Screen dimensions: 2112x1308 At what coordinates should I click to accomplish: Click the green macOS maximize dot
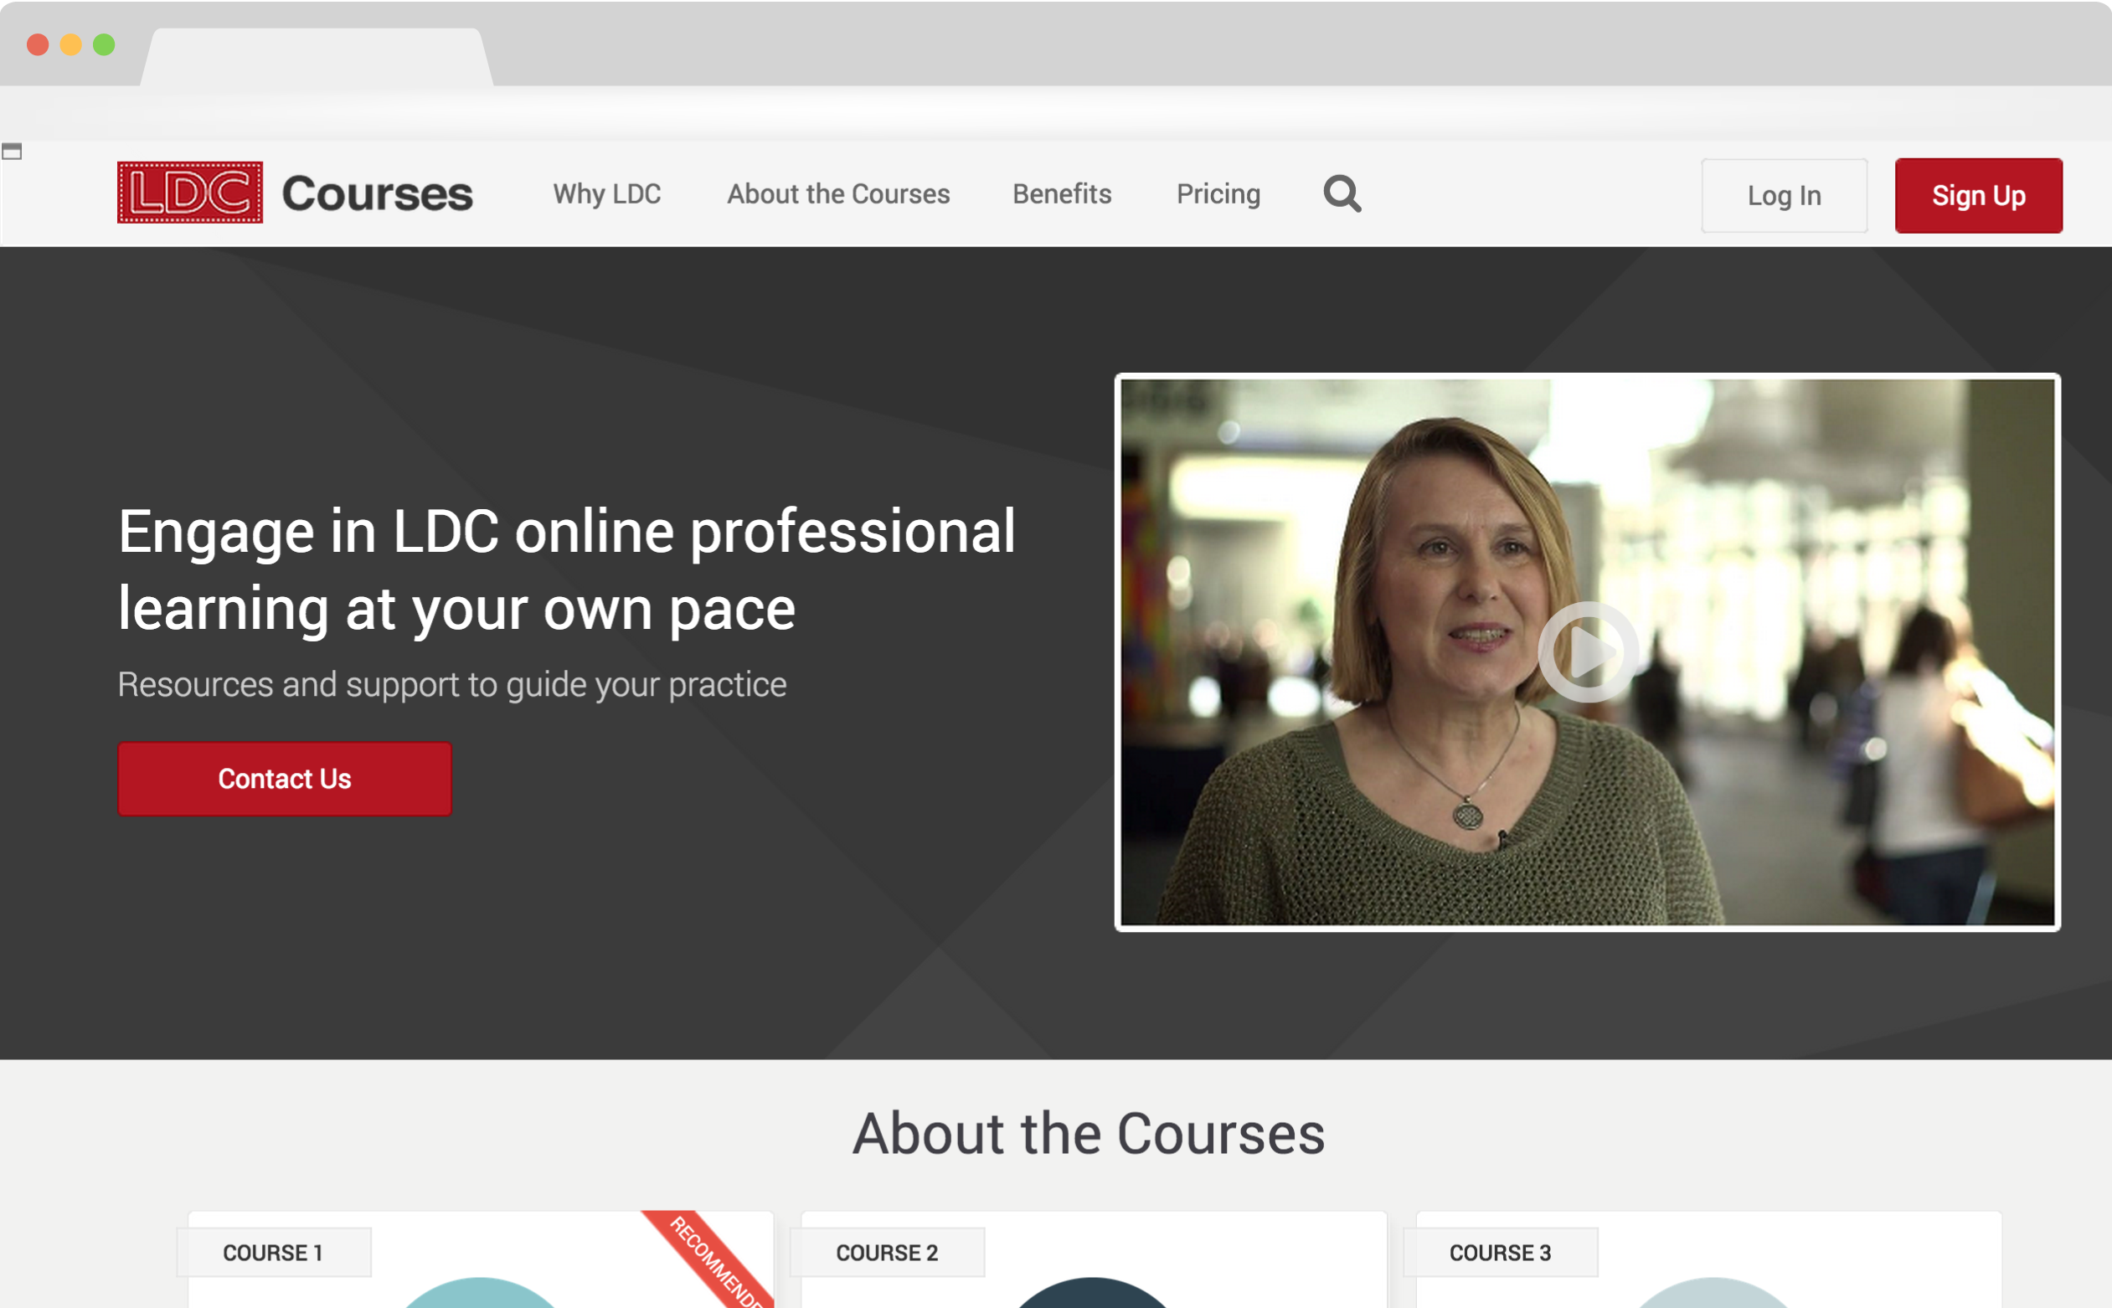click(104, 44)
